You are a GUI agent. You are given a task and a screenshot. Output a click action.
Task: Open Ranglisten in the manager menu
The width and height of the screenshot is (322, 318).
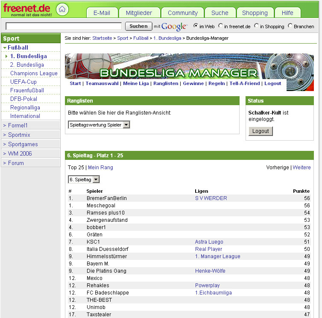pyautogui.click(x=166, y=83)
